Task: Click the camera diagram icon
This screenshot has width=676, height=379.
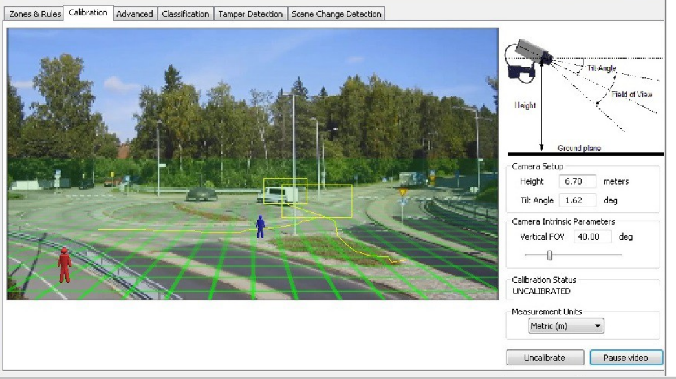Action: tap(529, 60)
